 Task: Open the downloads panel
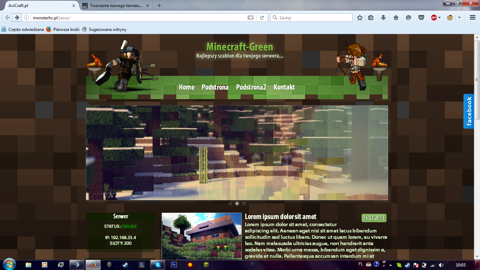coord(383,18)
